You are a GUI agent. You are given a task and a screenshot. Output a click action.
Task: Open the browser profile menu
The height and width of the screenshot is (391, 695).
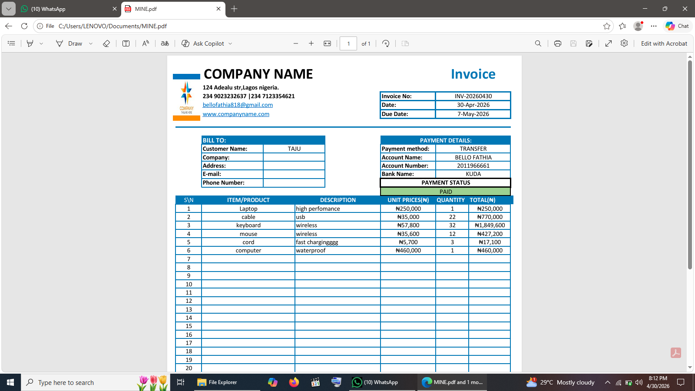(x=638, y=26)
